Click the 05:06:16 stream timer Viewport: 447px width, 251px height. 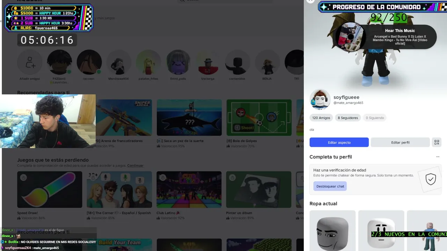point(47,40)
